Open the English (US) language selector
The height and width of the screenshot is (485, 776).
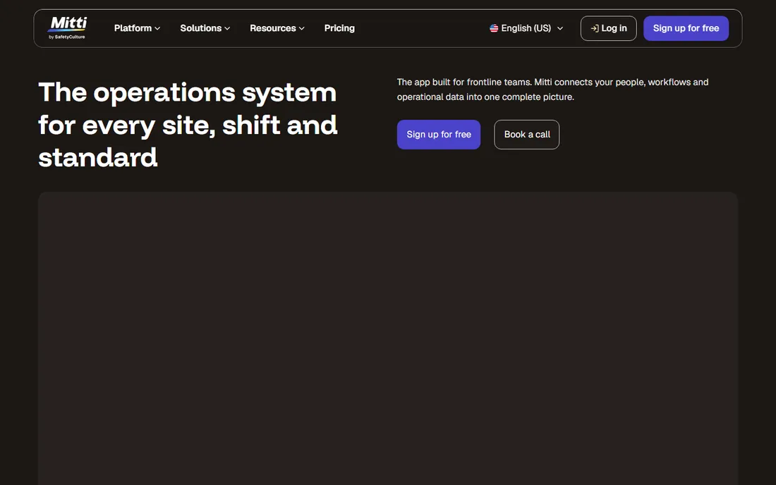[x=526, y=28]
